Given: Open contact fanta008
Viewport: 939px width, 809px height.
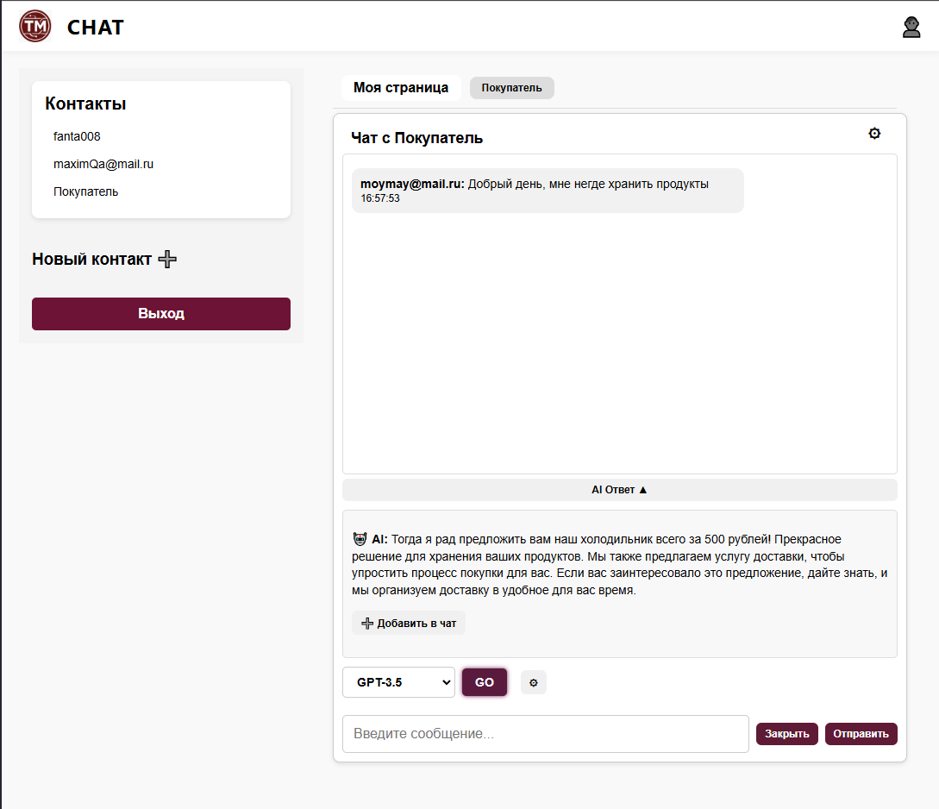Looking at the screenshot, I should [x=78, y=136].
